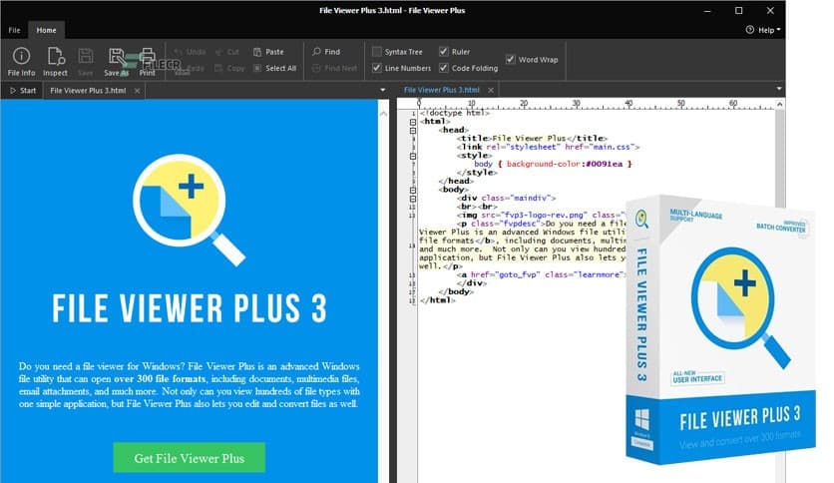The image size is (834, 483).
Task: Disable Code Folding checkbox
Action: click(443, 68)
